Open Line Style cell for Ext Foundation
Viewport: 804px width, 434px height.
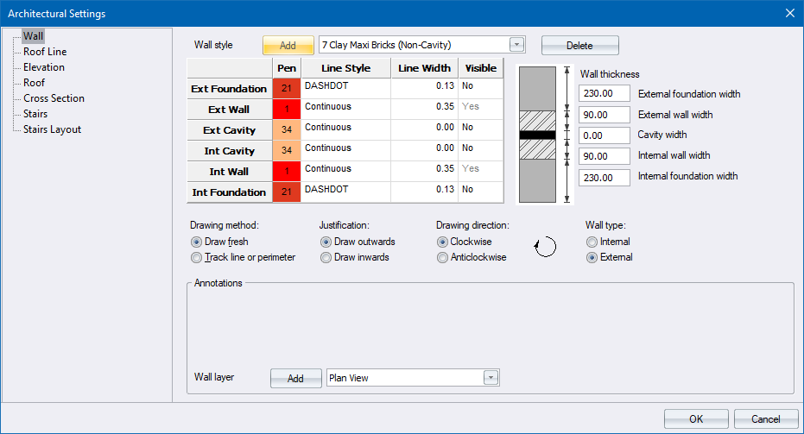click(x=345, y=88)
